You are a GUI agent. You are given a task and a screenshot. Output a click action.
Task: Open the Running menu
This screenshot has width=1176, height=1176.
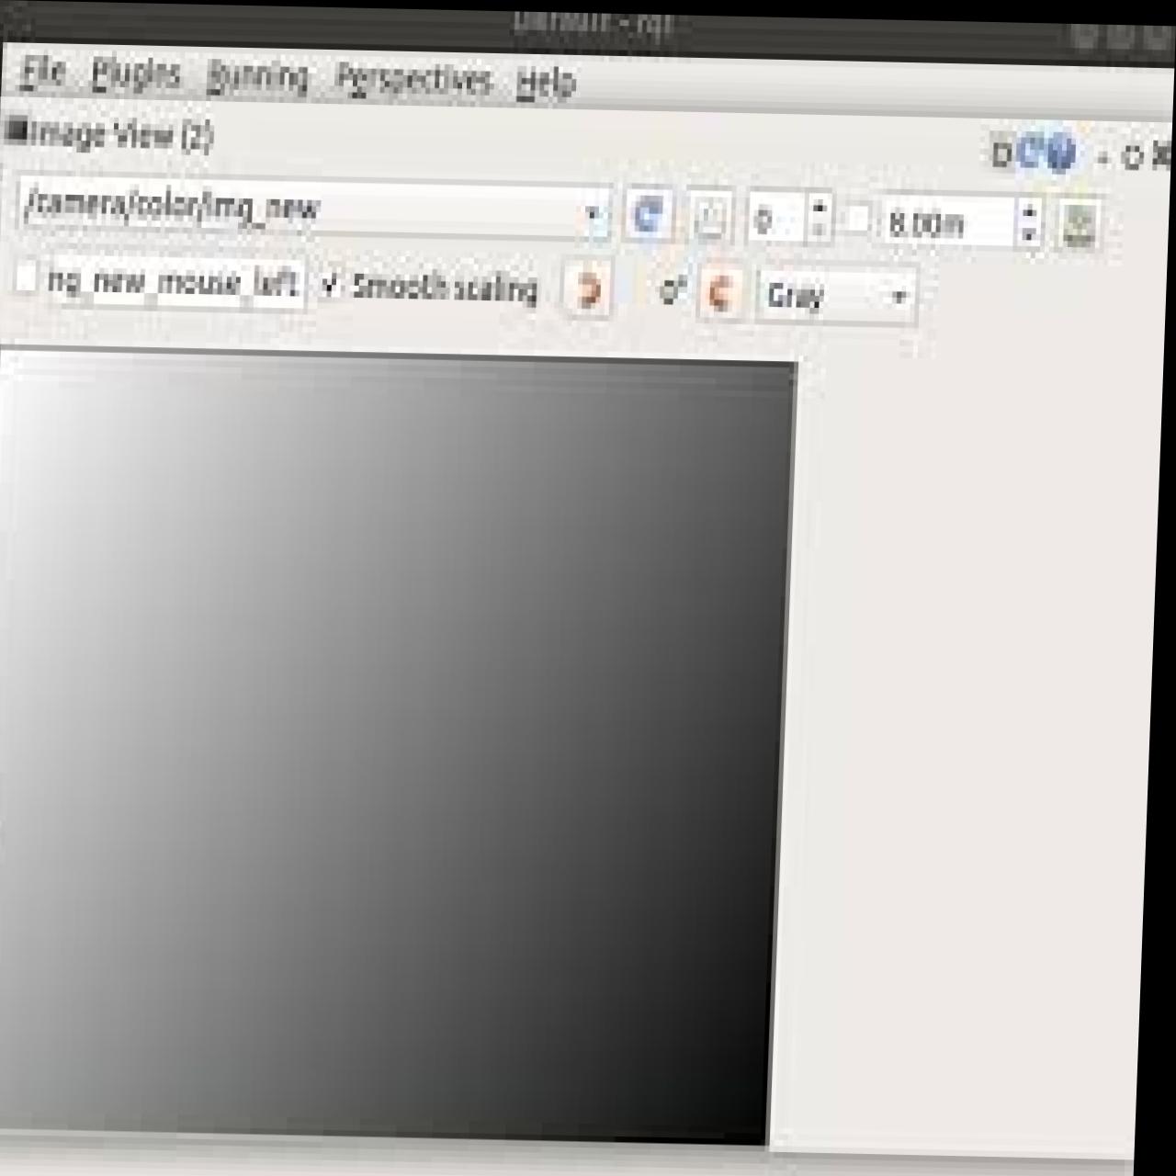click(256, 77)
